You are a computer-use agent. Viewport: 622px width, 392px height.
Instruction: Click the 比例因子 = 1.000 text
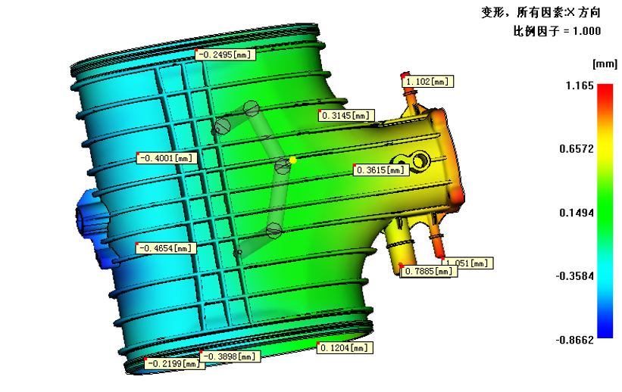click(557, 31)
